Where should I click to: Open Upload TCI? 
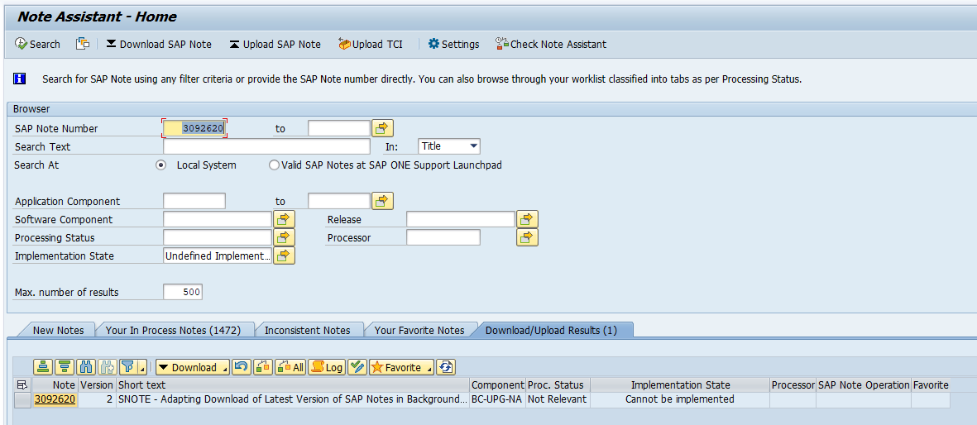[370, 44]
